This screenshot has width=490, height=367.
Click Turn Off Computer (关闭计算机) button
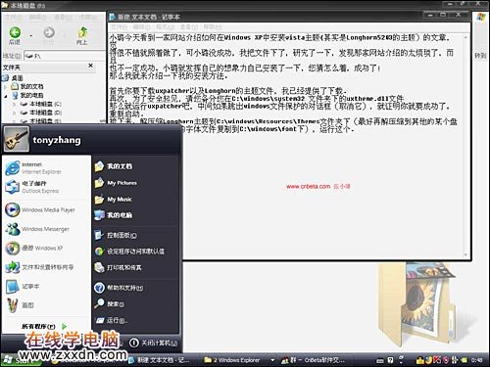click(154, 343)
